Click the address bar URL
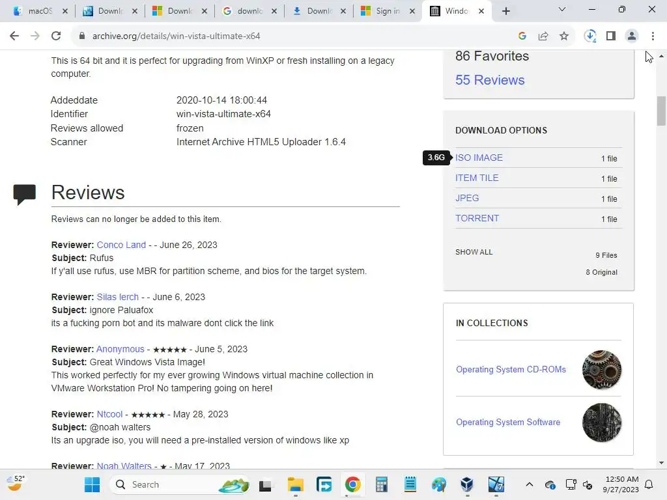667x500 pixels. coord(176,36)
